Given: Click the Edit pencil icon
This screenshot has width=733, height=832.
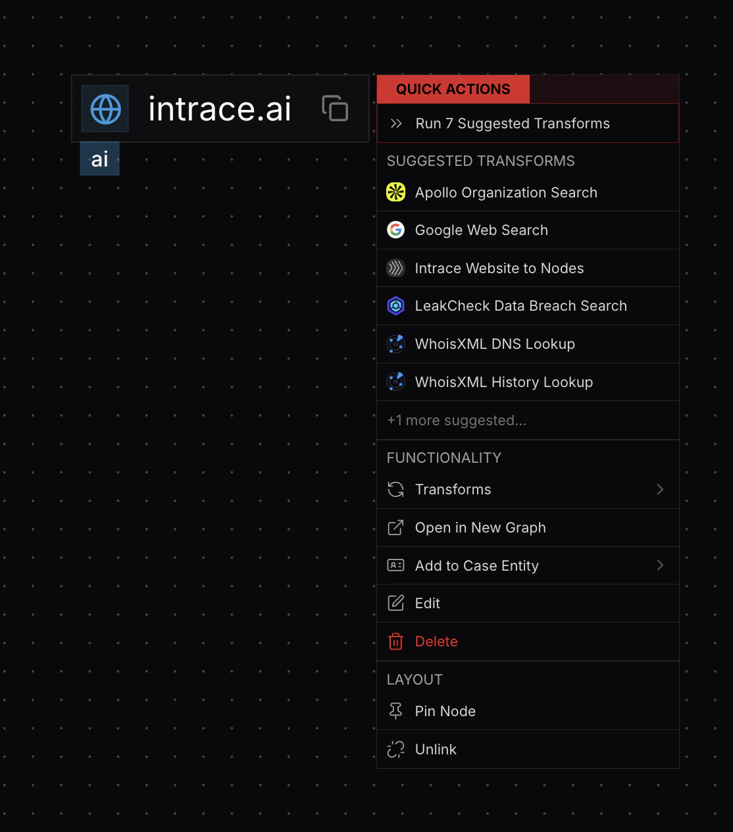Looking at the screenshot, I should coord(395,603).
